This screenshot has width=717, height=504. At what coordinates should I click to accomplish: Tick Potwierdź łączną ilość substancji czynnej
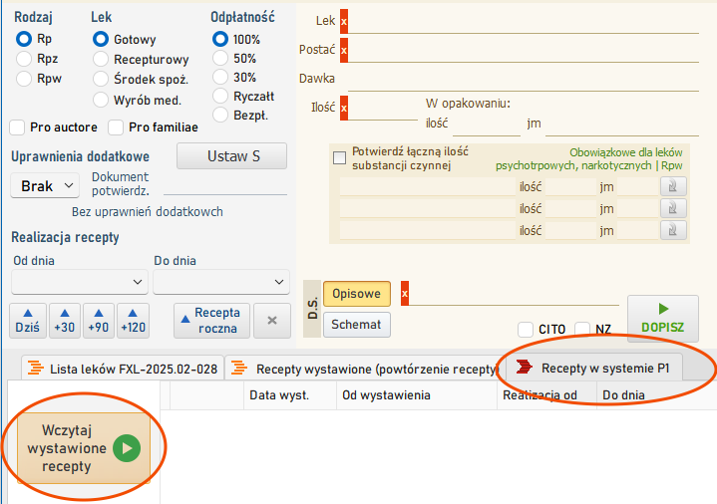339,158
